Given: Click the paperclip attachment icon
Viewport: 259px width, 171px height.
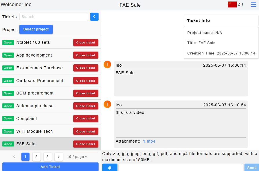Looking at the screenshot, I should (110, 168).
